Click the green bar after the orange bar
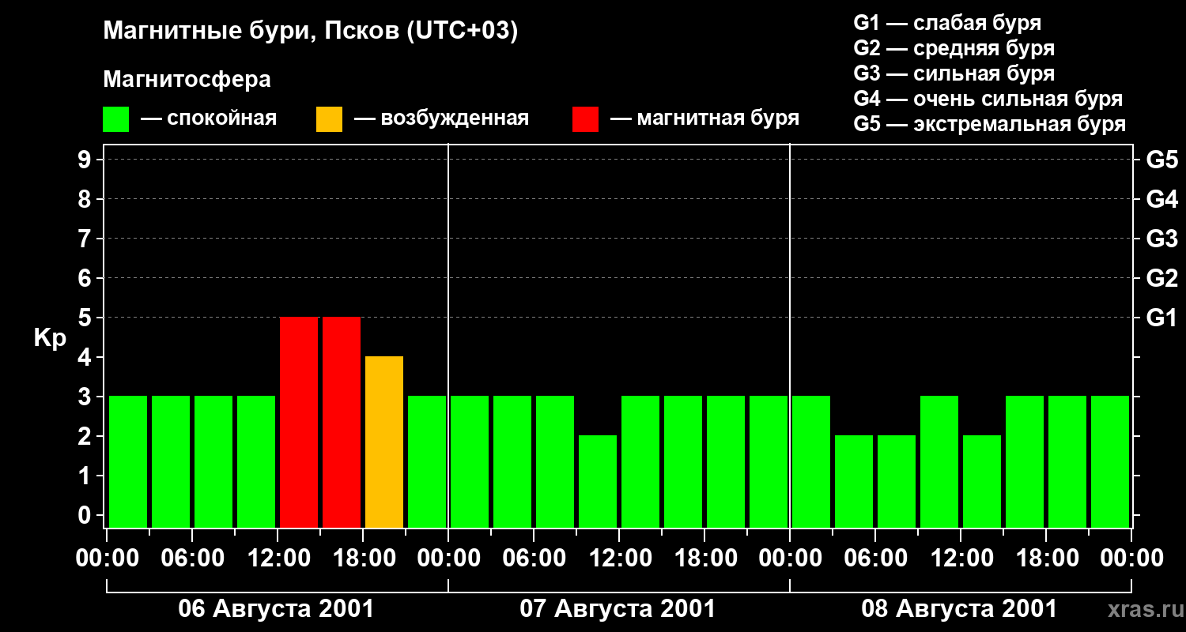 point(427,461)
